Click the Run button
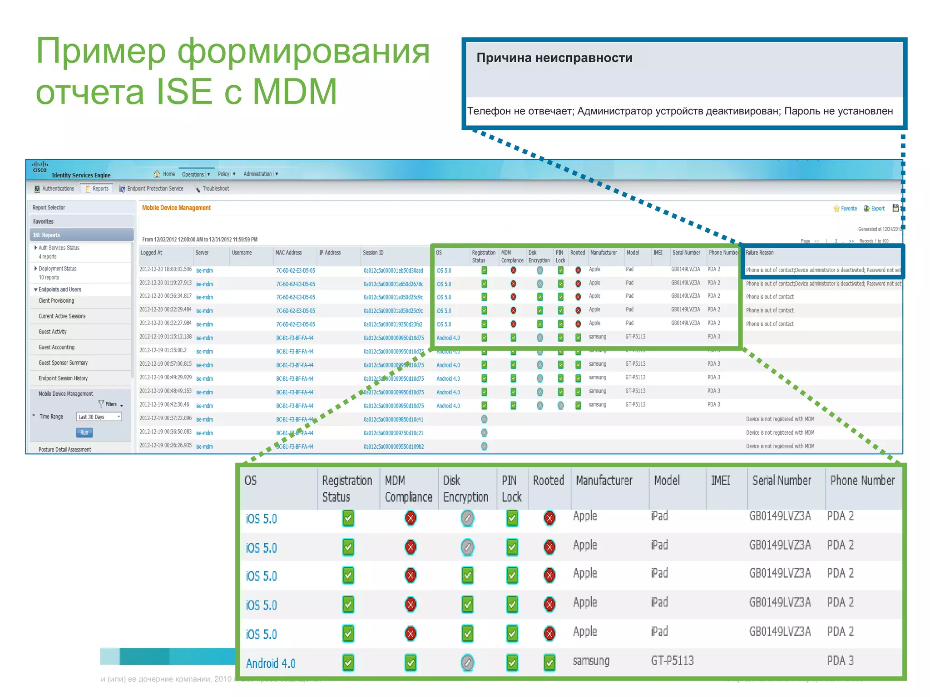This screenshot has width=930, height=697. click(x=84, y=432)
